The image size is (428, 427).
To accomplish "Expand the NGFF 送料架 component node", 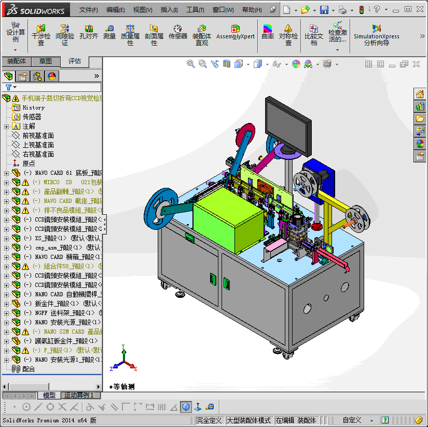I will pos(7,313).
